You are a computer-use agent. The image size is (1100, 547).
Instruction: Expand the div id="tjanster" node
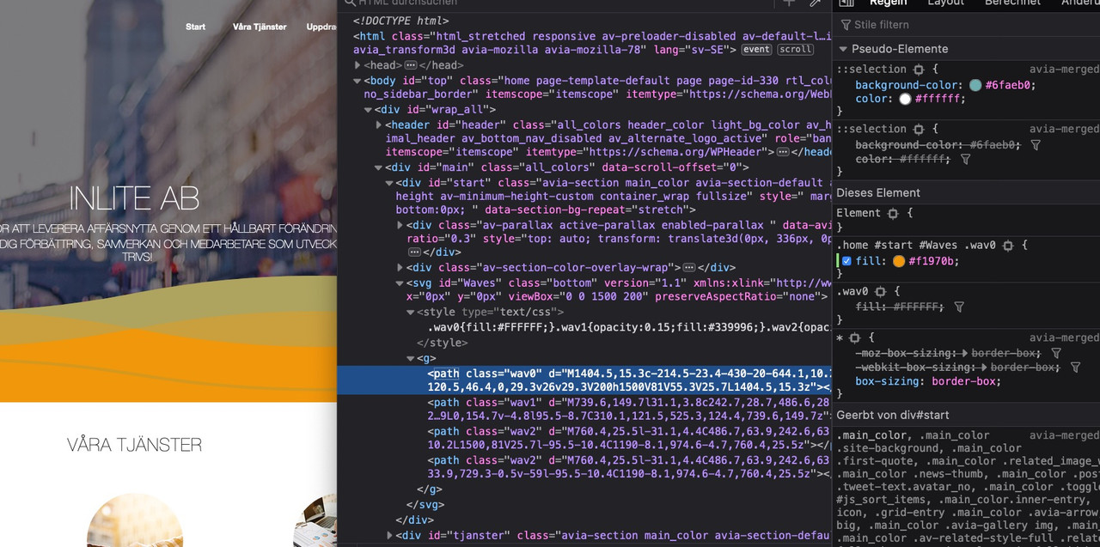click(x=389, y=536)
